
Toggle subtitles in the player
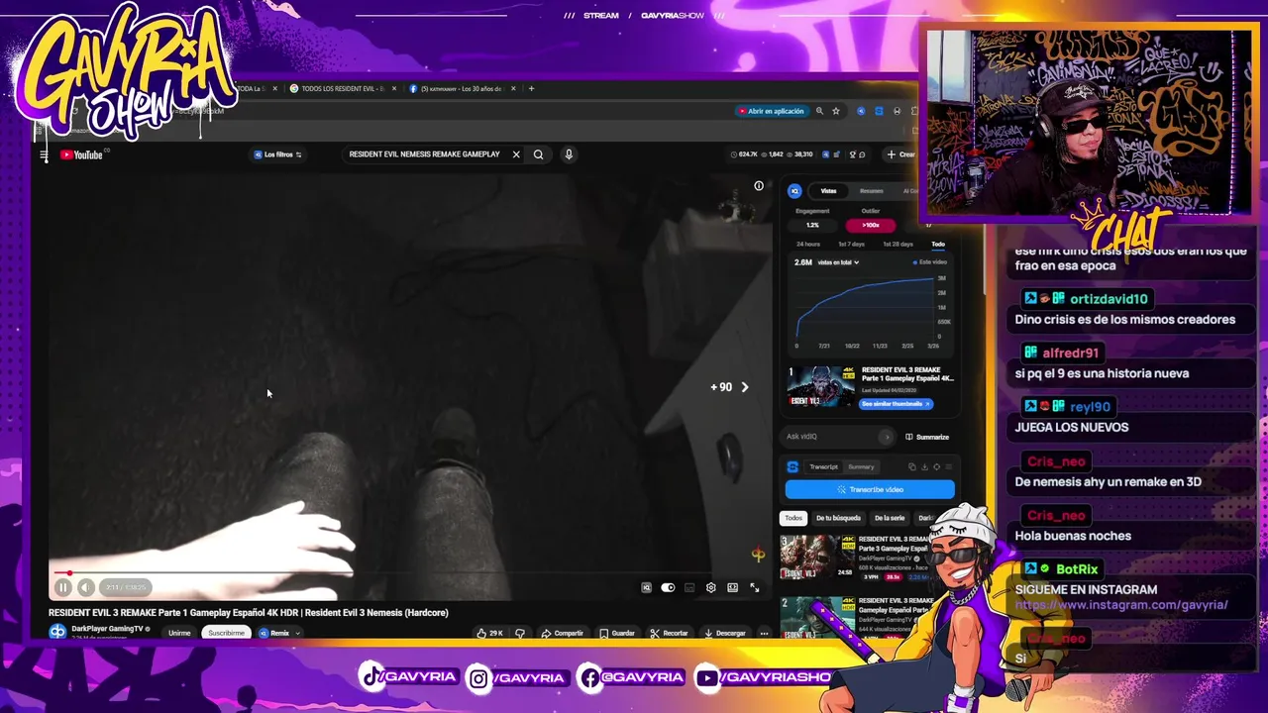pos(689,588)
